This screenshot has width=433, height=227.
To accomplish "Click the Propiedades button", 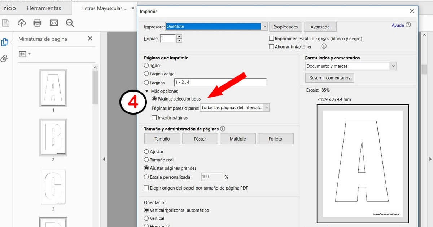I will click(285, 27).
